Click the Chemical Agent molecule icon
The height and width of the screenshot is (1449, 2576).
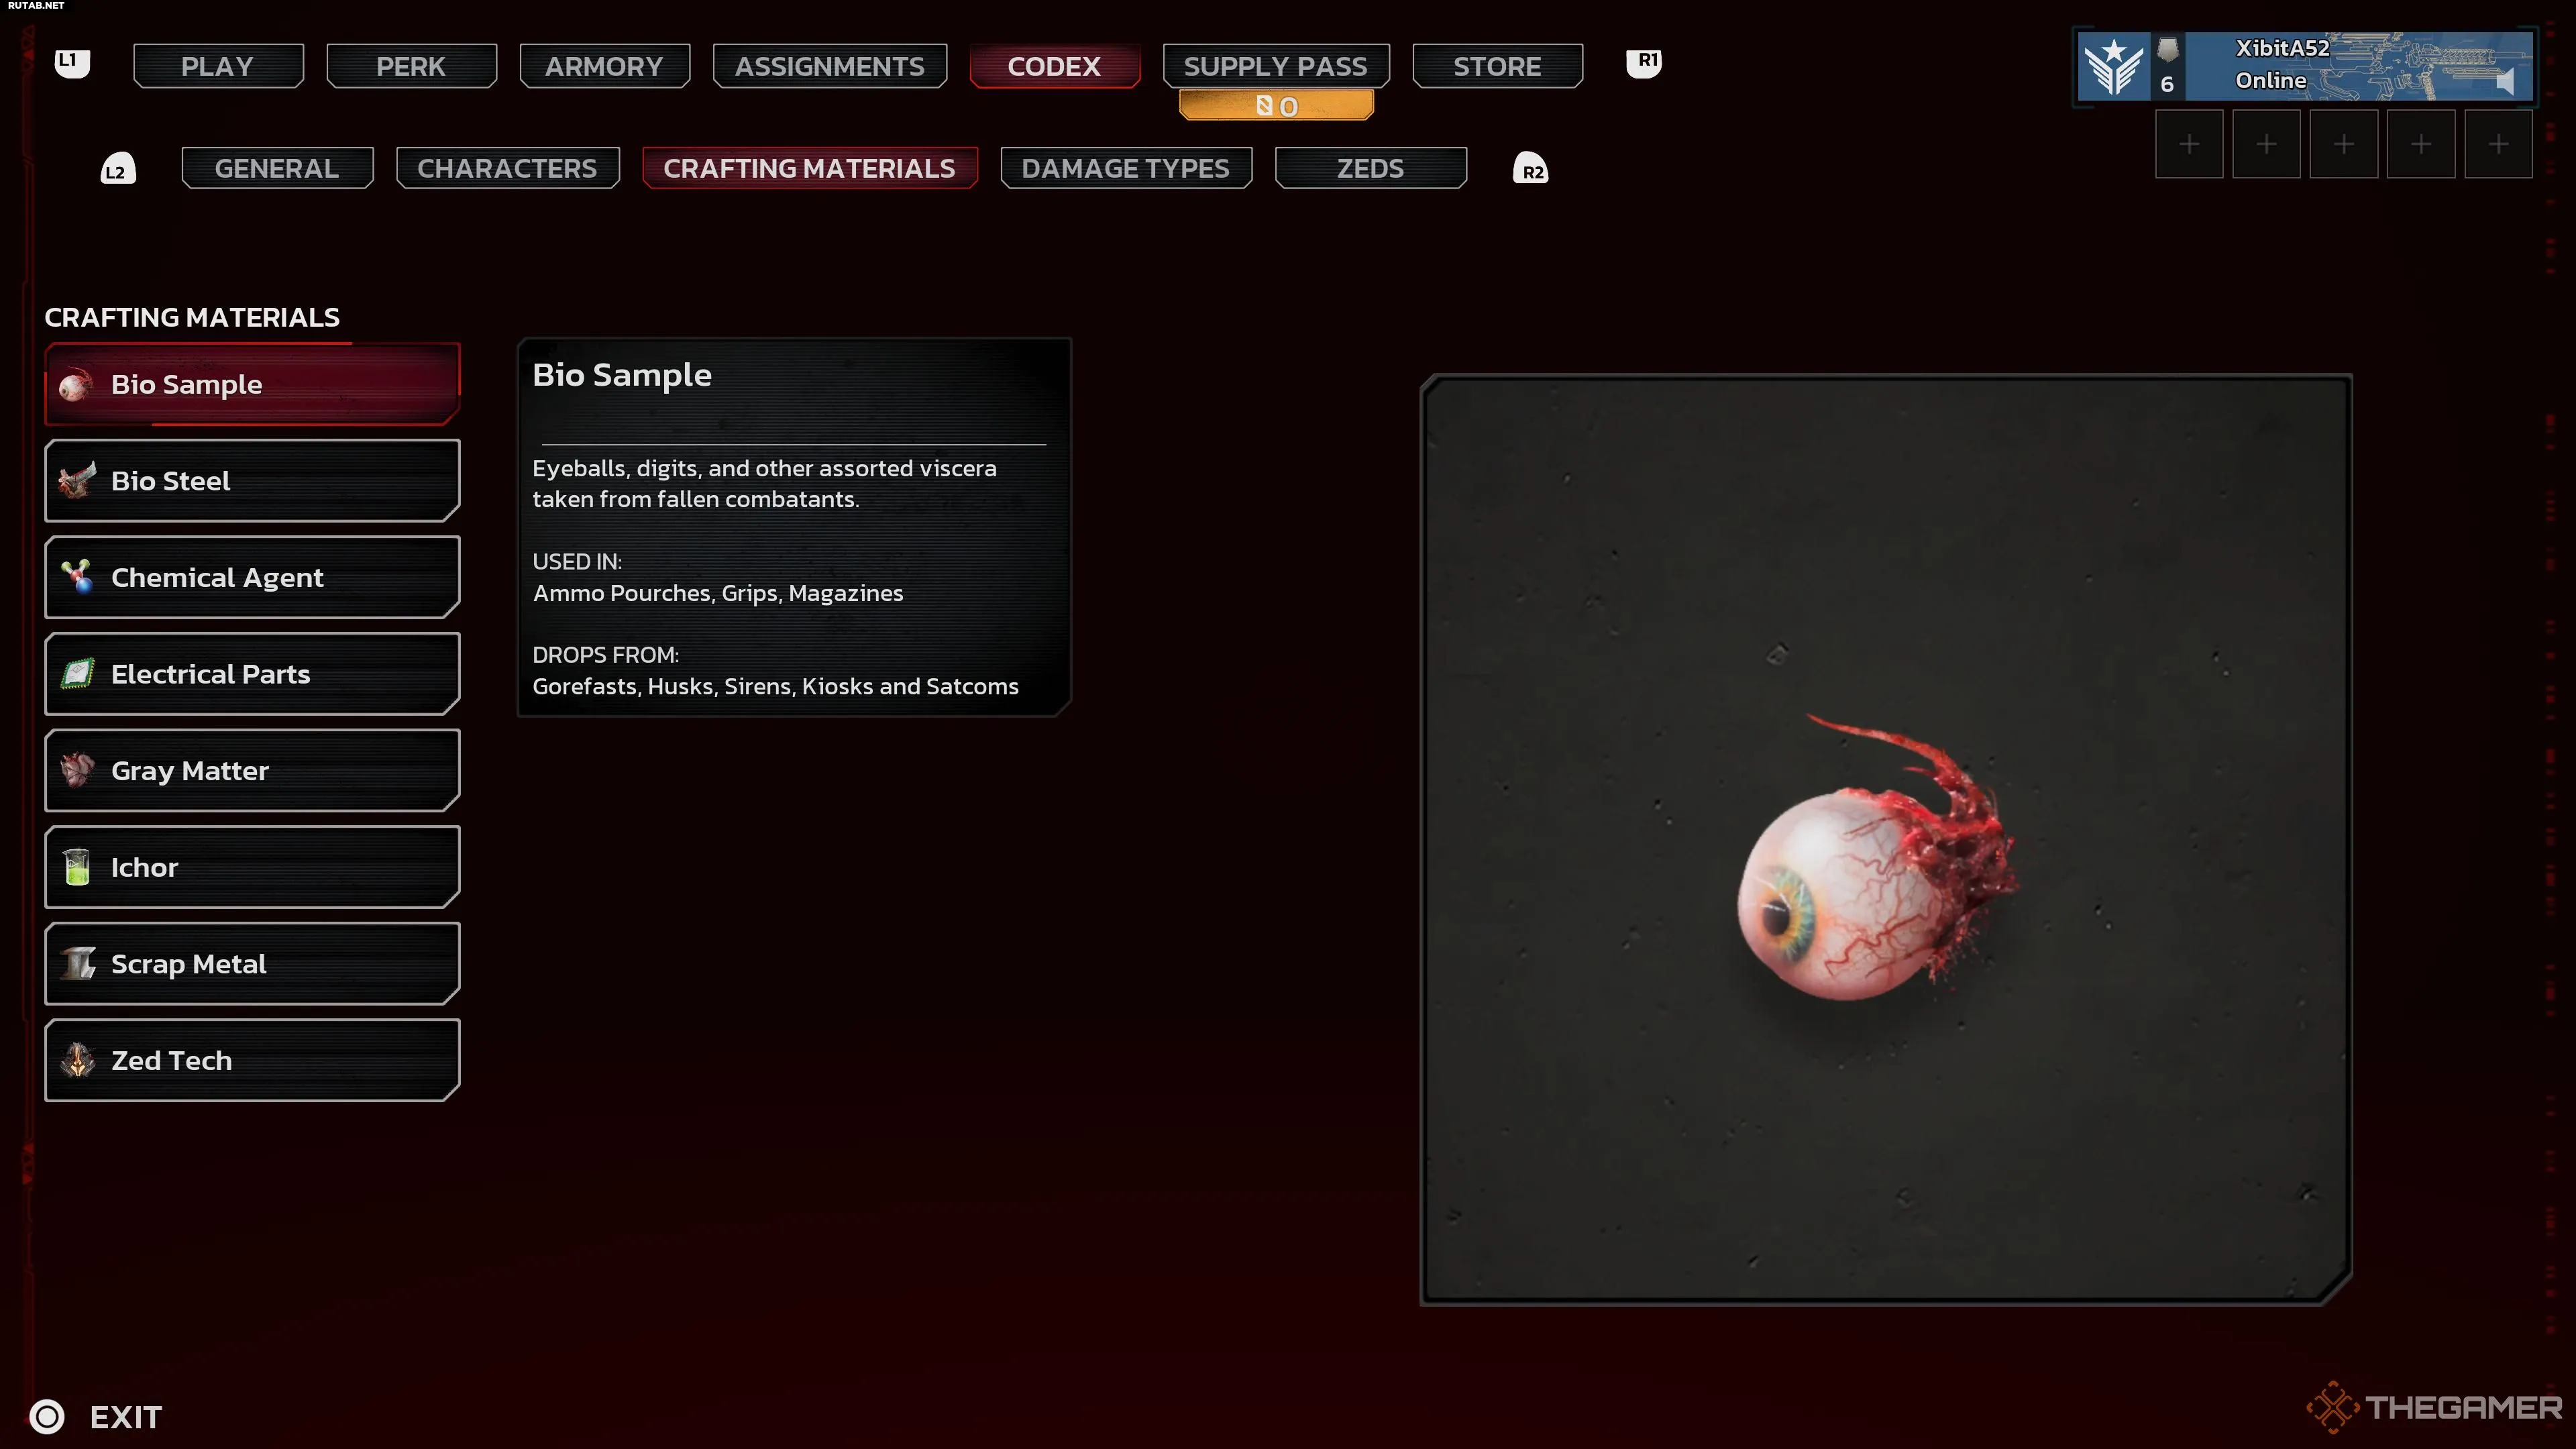point(76,577)
